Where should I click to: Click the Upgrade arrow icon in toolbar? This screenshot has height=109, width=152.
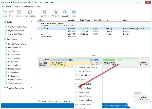tap(56, 13)
